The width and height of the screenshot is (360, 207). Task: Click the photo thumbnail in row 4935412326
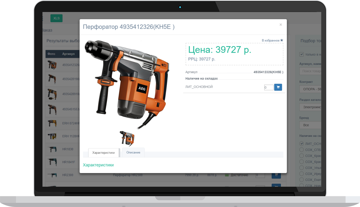52,65
